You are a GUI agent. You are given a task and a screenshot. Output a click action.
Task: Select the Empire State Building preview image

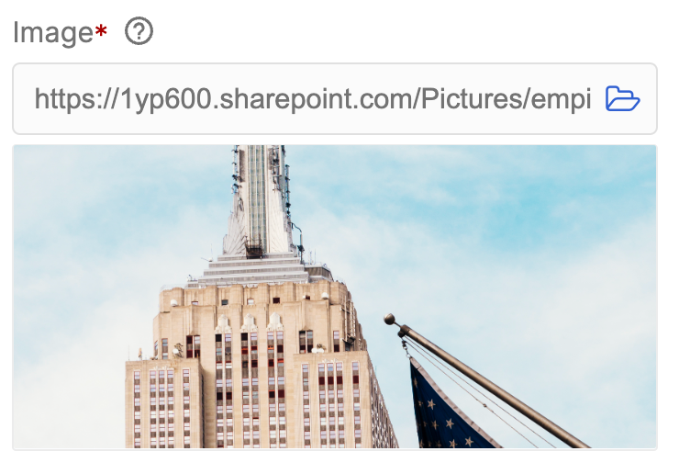335,297
